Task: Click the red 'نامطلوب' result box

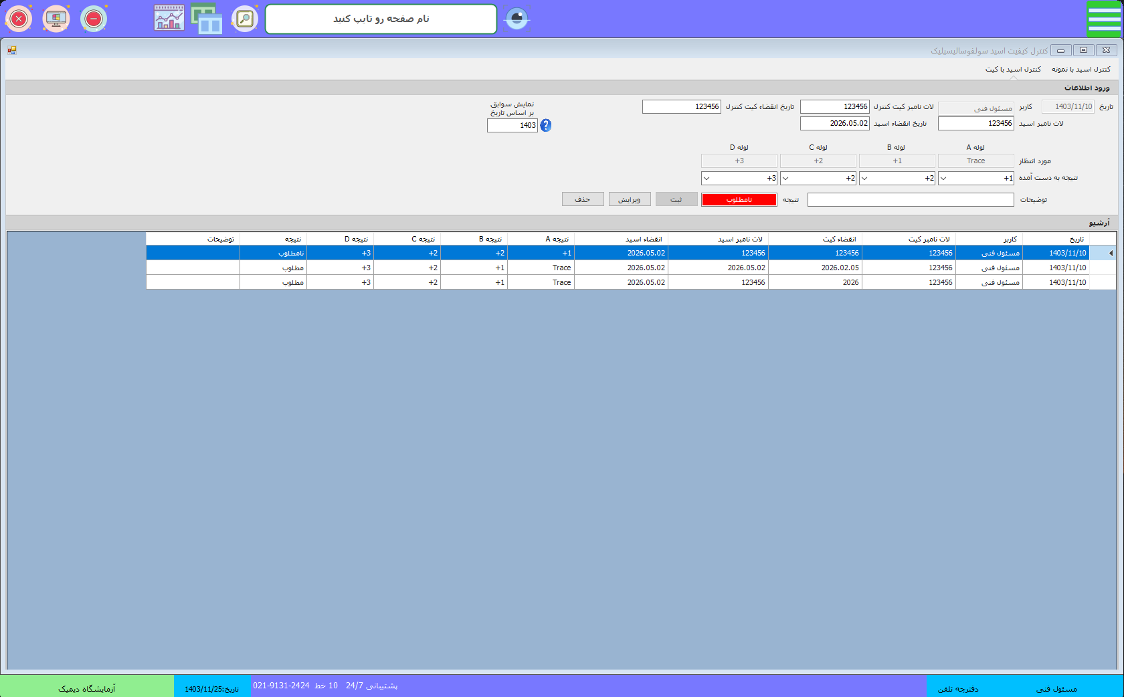Action: click(x=739, y=200)
